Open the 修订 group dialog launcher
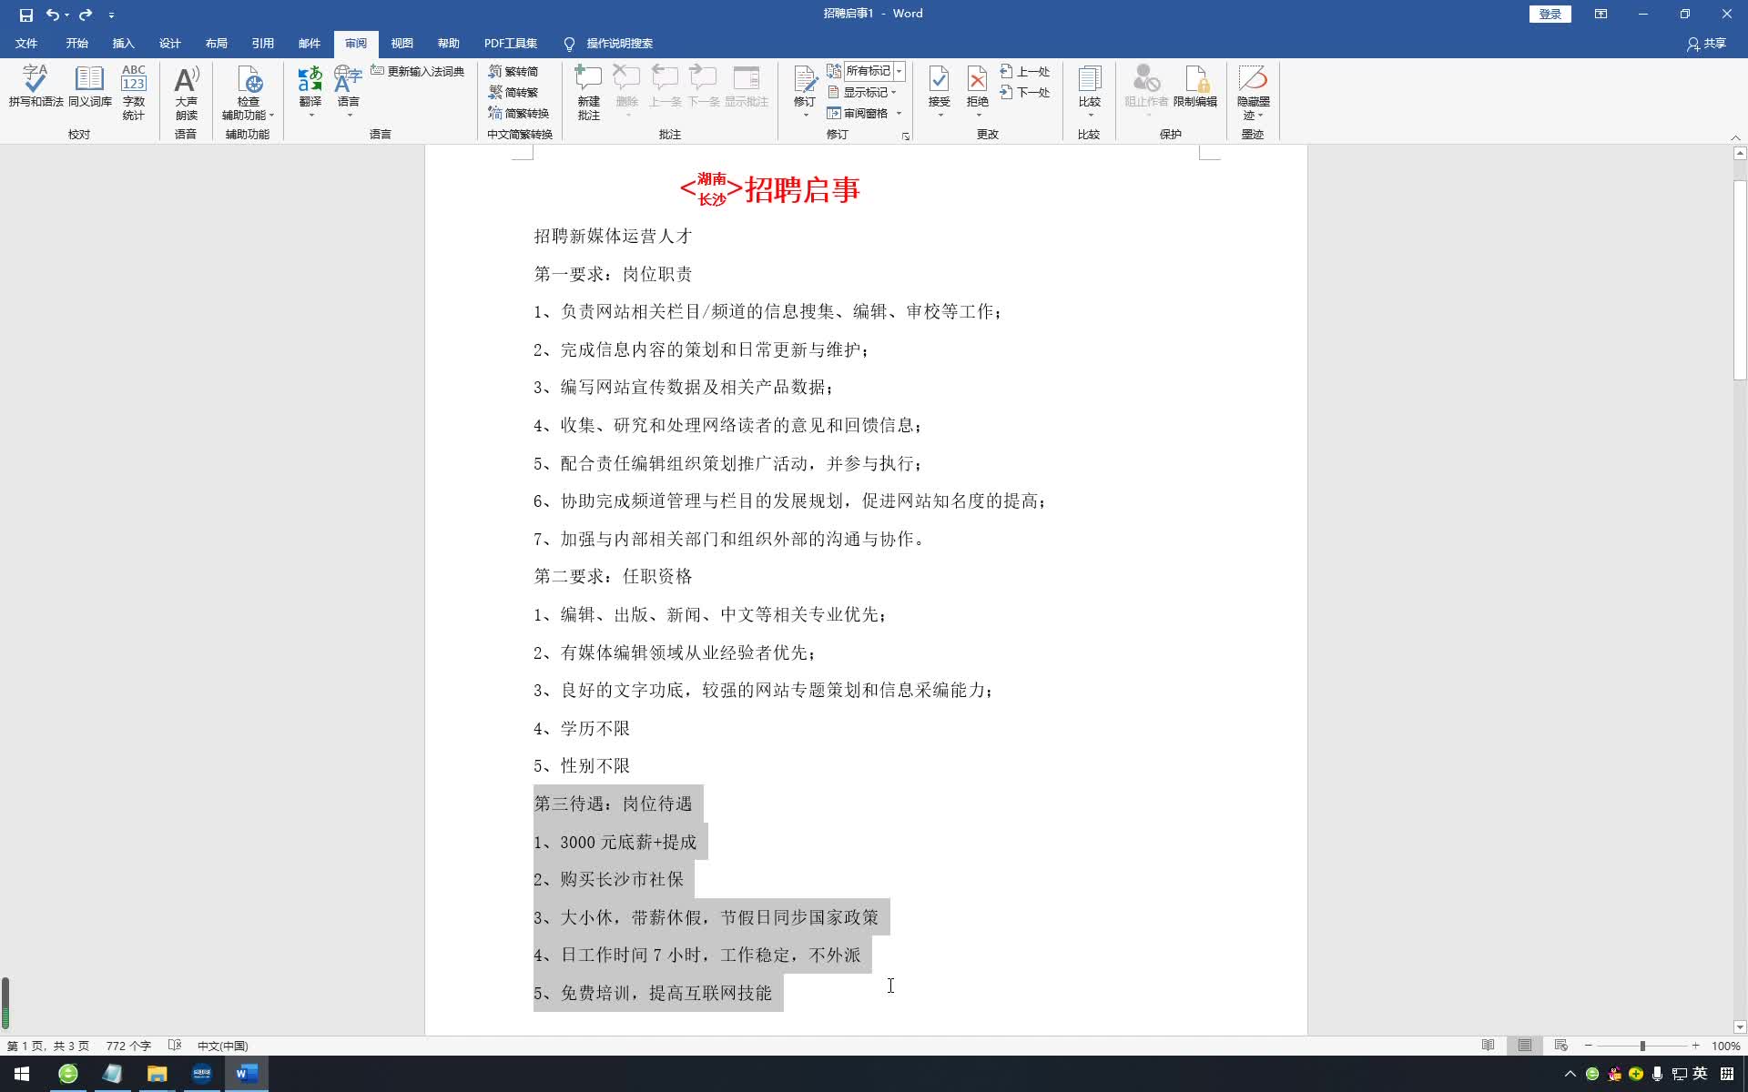1748x1092 pixels. click(905, 136)
